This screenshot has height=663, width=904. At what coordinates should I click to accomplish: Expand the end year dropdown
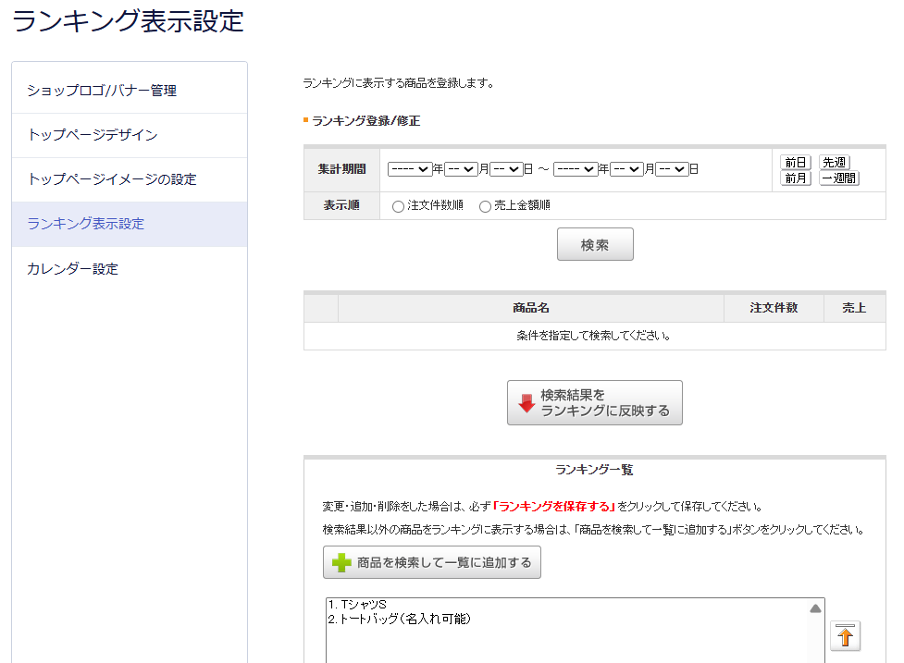(x=576, y=169)
